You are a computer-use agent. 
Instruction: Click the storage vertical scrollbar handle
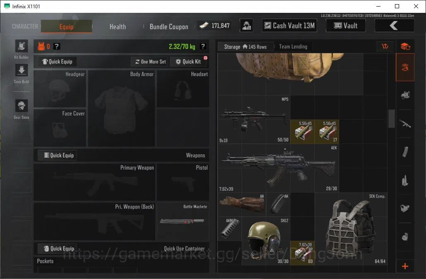(x=391, y=118)
